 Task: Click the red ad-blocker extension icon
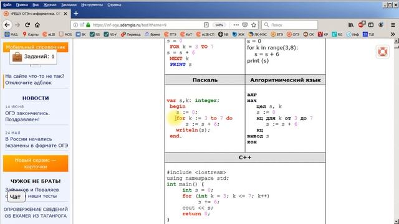point(361,25)
